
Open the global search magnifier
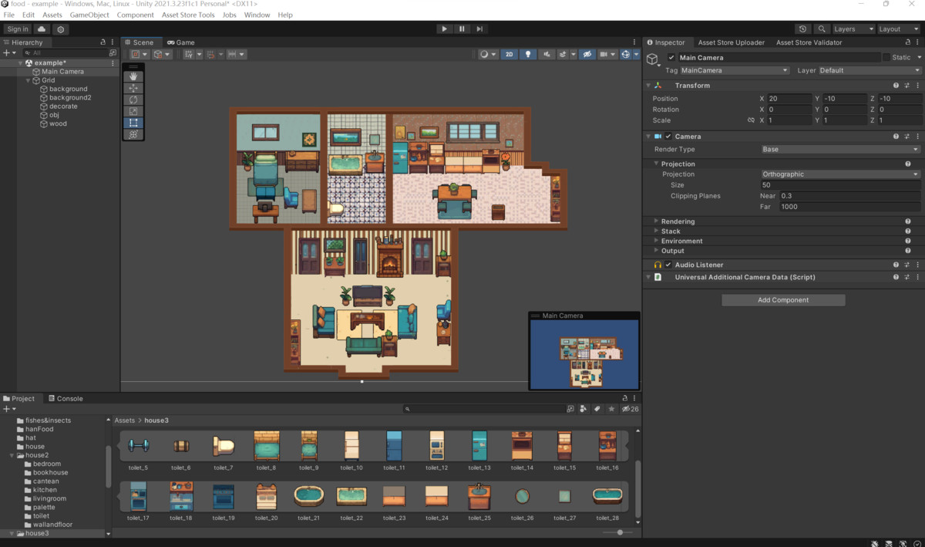822,29
